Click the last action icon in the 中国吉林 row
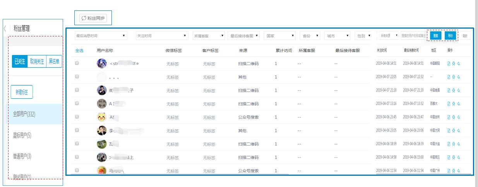 point(458,117)
